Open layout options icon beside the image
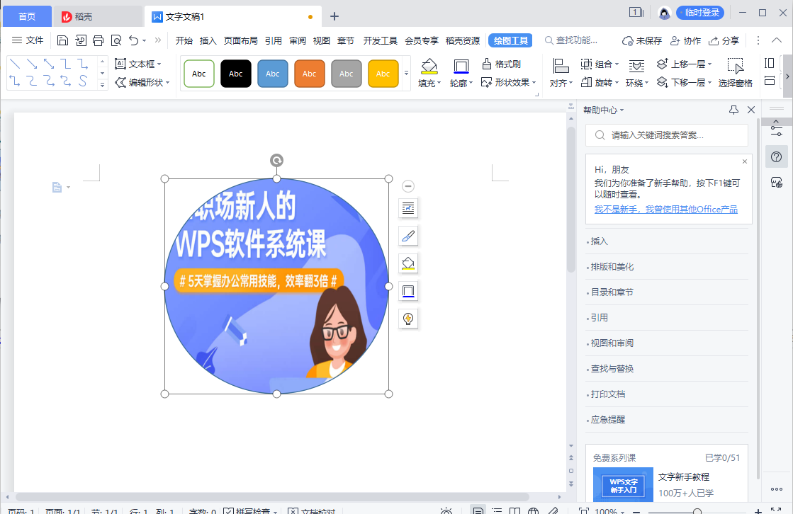 (x=408, y=208)
